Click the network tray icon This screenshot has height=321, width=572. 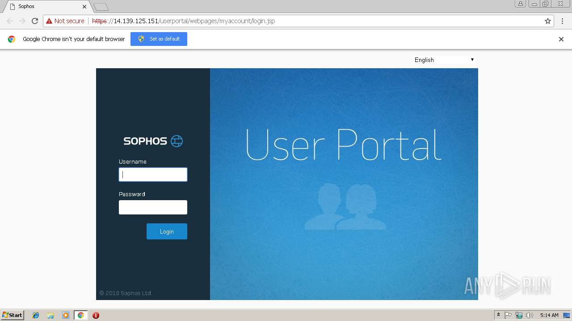click(519, 315)
